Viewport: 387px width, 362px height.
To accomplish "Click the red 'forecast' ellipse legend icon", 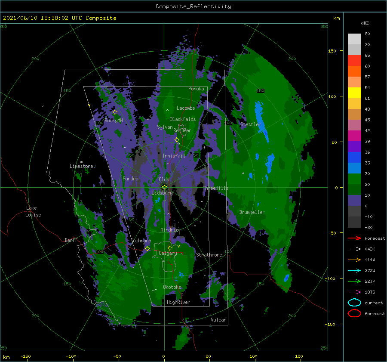I will click(x=354, y=313).
